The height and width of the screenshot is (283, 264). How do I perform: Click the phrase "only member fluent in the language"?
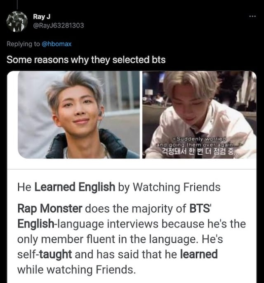[x=106, y=239]
